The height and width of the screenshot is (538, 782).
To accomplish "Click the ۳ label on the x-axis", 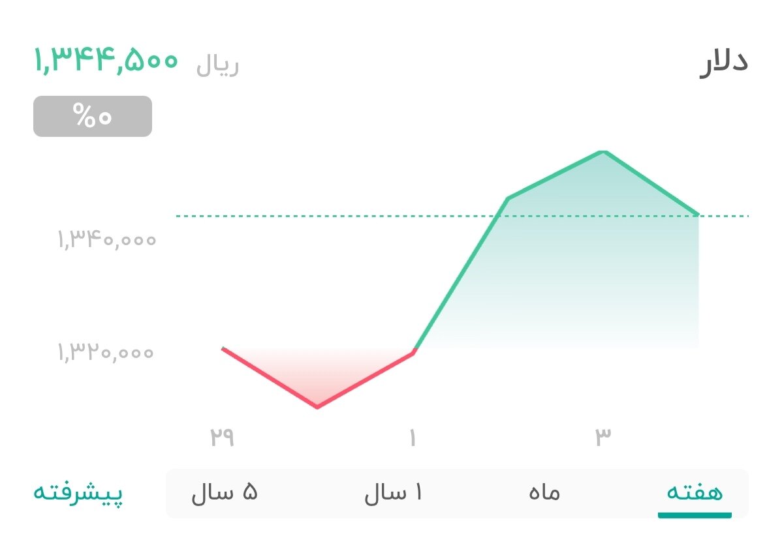I will pos(604,437).
